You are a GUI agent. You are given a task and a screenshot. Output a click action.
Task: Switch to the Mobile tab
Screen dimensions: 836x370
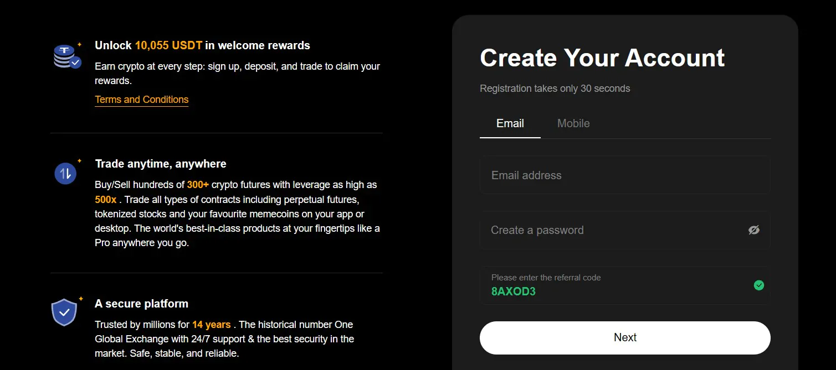[573, 123]
